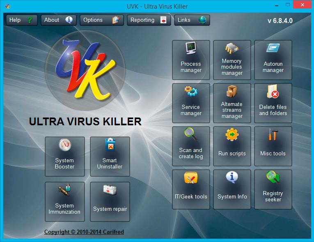Select Delete files and folders
Image resolution: width=314 pixels, height=242 pixels.
(x=273, y=103)
